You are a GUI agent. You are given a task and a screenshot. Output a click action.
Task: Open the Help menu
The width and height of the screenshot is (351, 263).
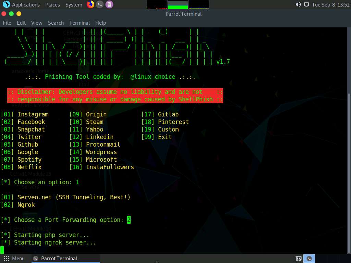100,23
